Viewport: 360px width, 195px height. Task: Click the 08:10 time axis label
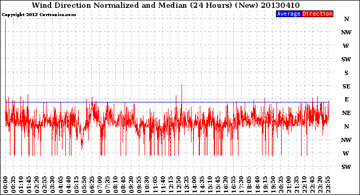115,185
